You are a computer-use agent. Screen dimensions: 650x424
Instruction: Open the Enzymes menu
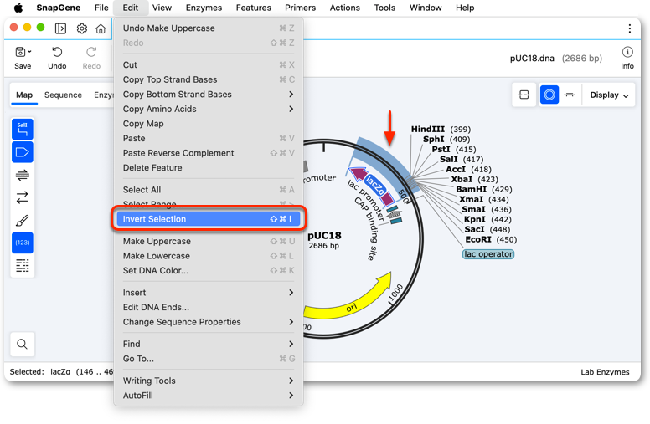coord(204,8)
